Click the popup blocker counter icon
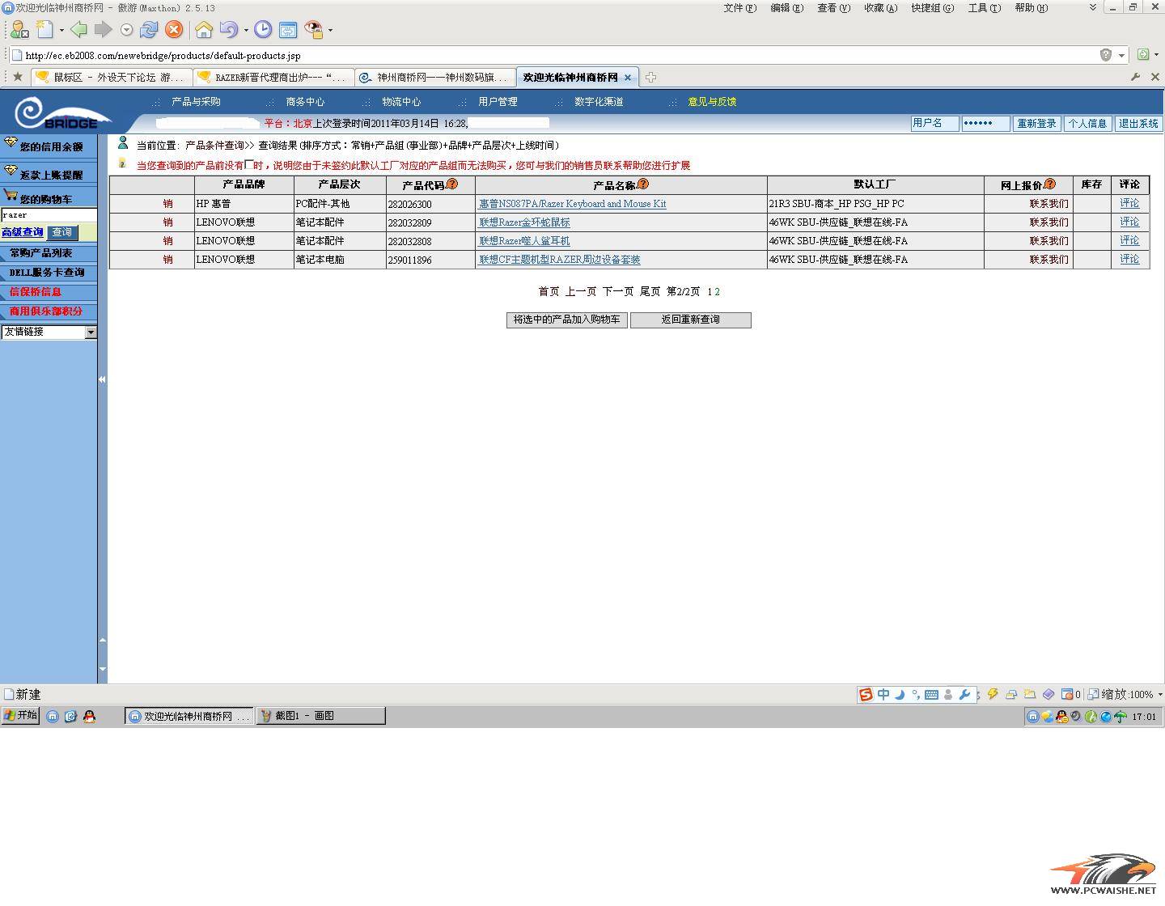Image resolution: width=1165 pixels, height=906 pixels. pyautogui.click(x=1070, y=694)
